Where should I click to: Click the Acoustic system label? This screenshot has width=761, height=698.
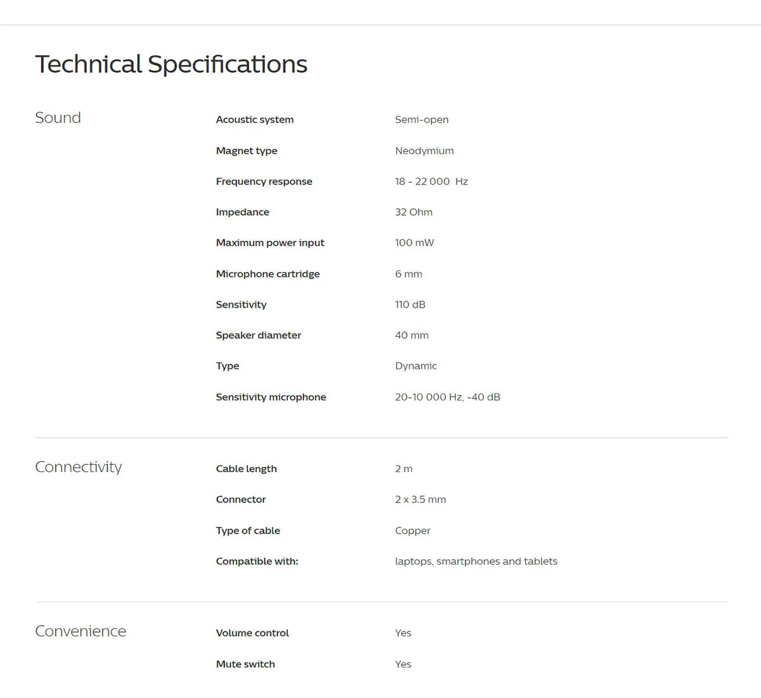point(254,120)
